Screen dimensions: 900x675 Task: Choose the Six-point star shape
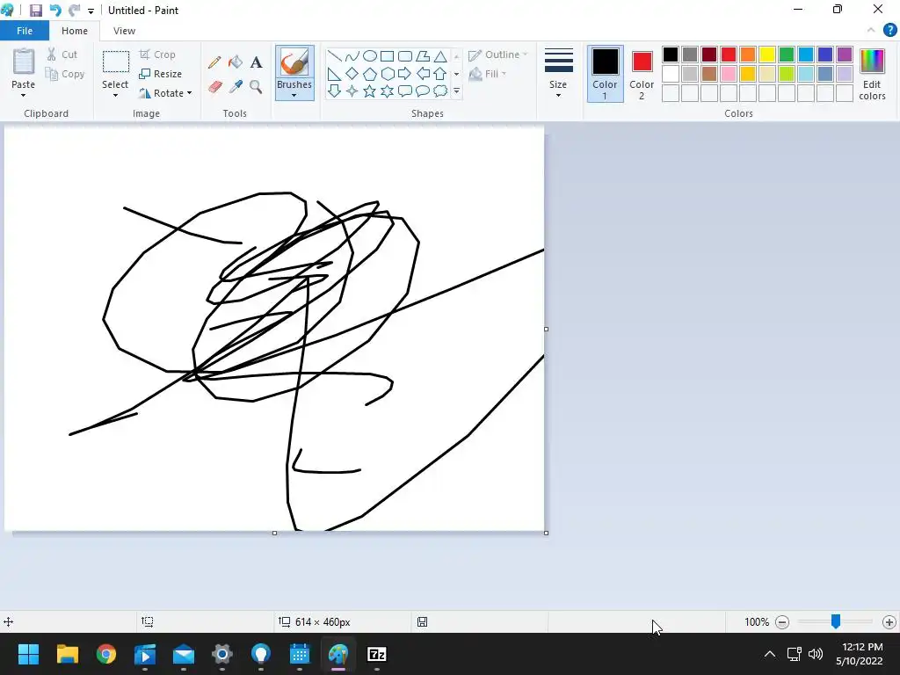coord(388,91)
